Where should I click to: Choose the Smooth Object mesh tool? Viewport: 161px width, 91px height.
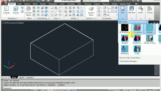tap(28, 11)
